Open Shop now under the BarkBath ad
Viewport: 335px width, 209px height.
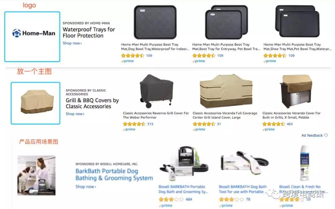pos(86,187)
